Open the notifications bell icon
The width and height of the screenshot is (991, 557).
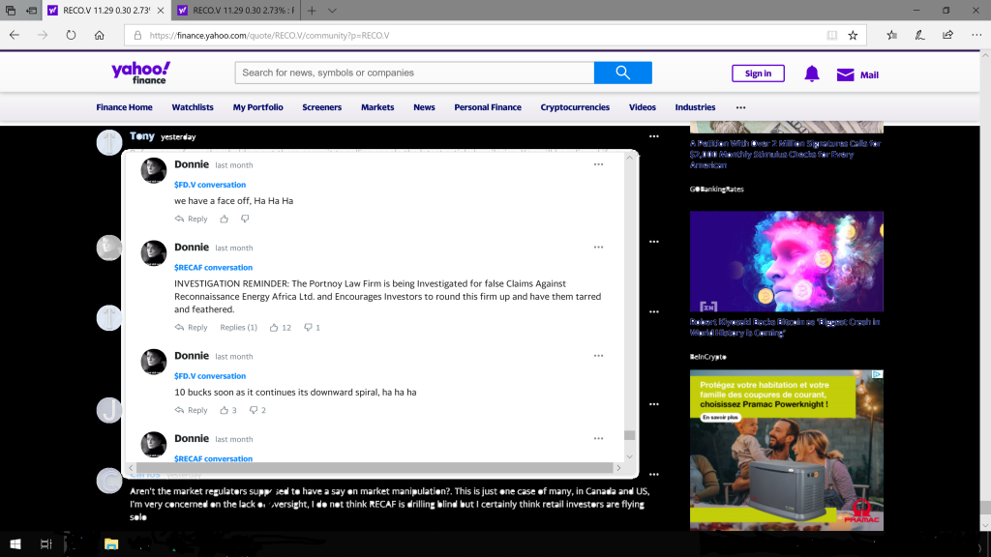click(x=812, y=74)
